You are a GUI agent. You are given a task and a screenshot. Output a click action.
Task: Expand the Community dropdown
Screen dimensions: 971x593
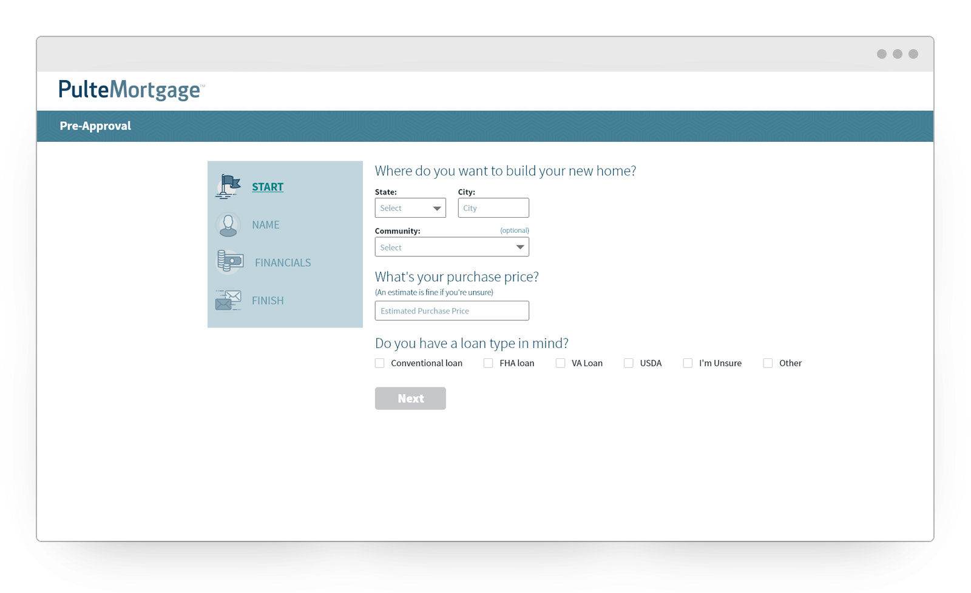452,247
